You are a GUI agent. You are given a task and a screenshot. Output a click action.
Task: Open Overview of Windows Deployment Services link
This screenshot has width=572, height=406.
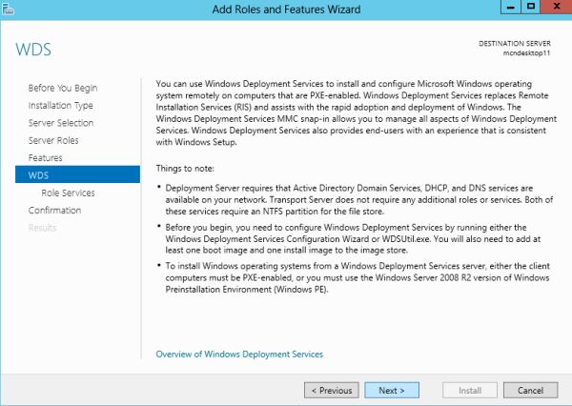click(x=239, y=355)
